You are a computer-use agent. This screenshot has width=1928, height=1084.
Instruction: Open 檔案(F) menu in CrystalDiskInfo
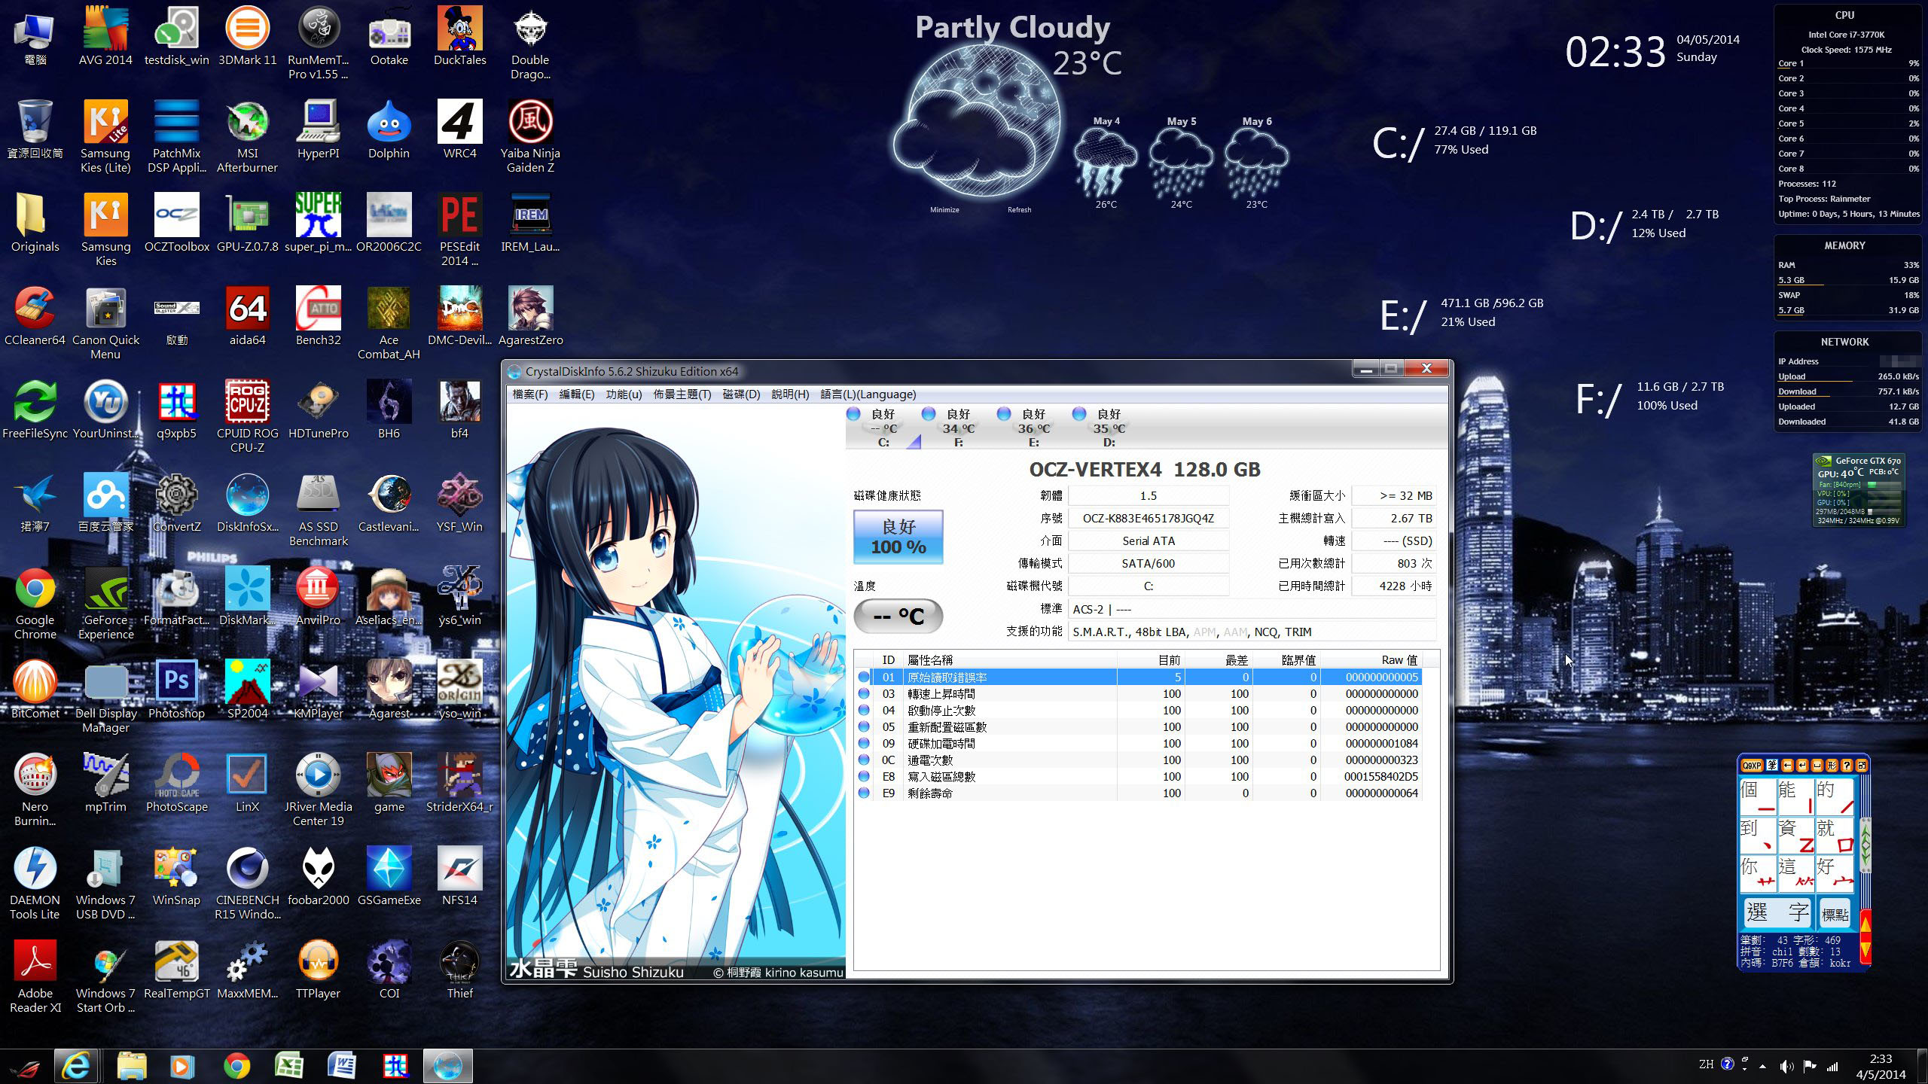coord(529,394)
